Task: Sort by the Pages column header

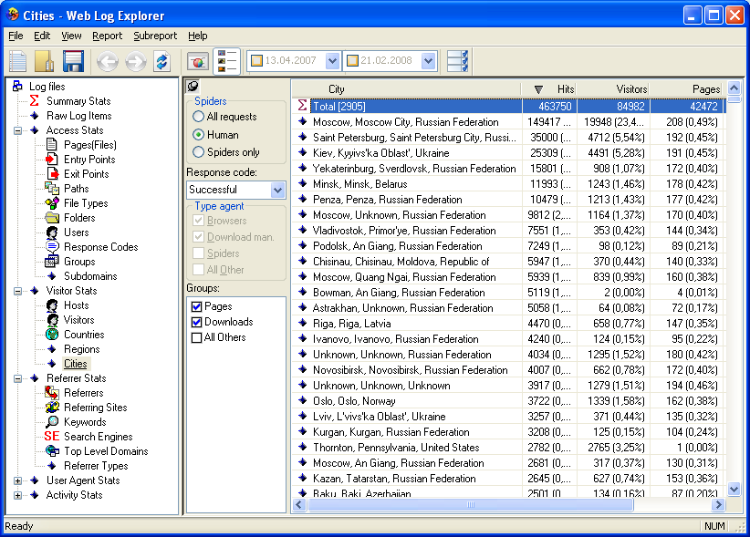Action: tap(686, 88)
